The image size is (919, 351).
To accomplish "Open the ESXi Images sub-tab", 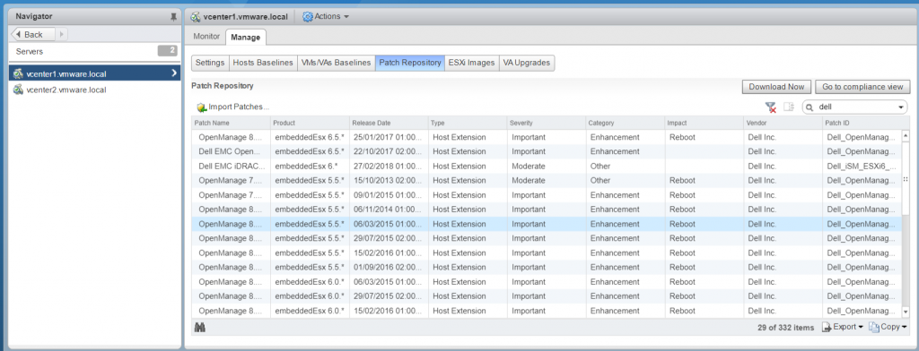I will coord(471,63).
